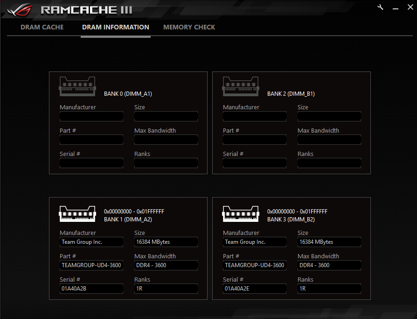
Task: Select the DRAM INFORMATION tab
Action: coord(116,27)
